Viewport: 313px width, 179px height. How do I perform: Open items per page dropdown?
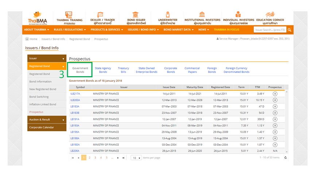click(x=136, y=158)
